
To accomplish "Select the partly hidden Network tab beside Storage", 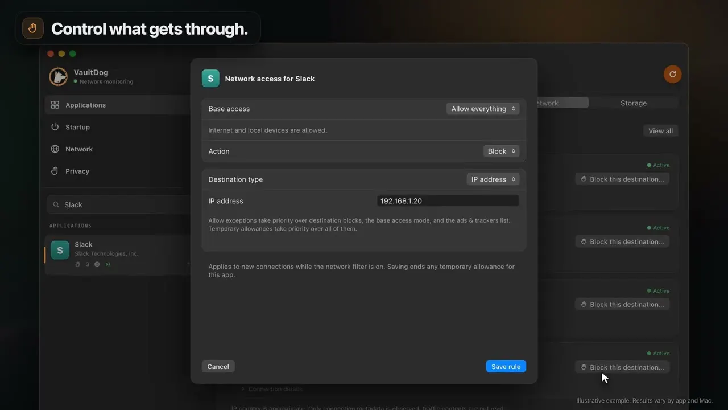I will point(562,103).
